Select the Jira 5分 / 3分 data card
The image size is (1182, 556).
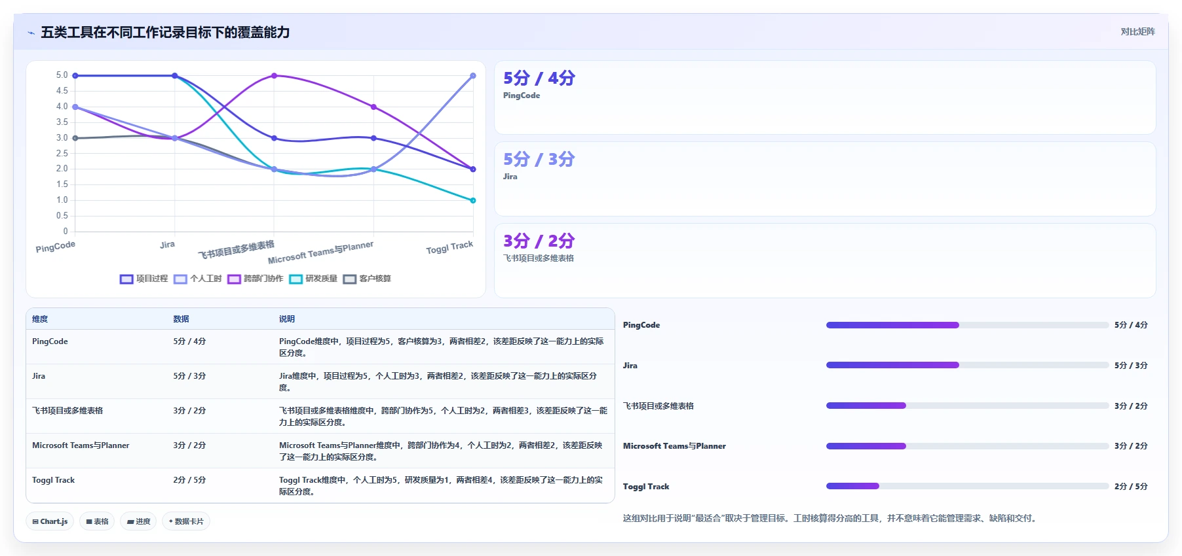pyautogui.click(x=825, y=179)
